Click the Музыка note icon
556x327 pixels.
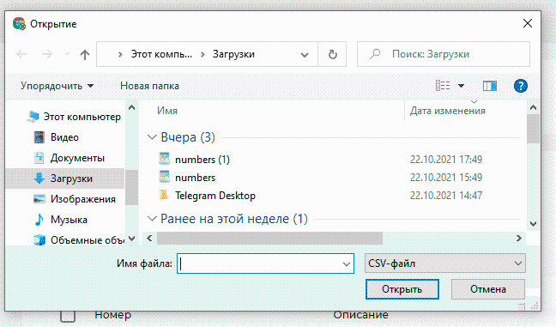(39, 220)
